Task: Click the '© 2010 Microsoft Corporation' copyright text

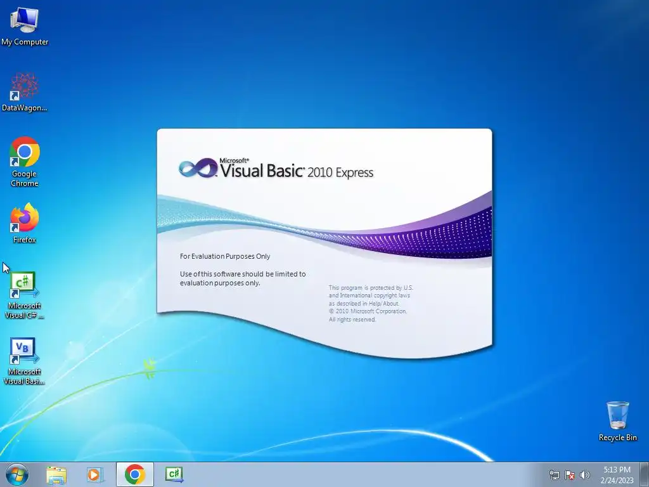Action: coord(368,311)
